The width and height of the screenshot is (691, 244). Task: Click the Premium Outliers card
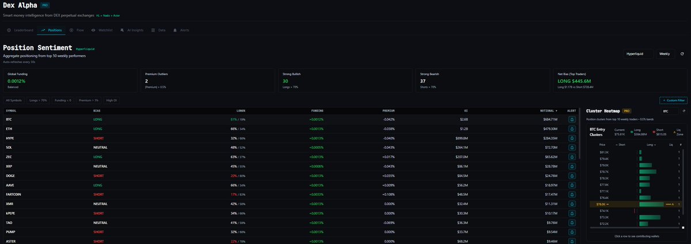coord(207,82)
